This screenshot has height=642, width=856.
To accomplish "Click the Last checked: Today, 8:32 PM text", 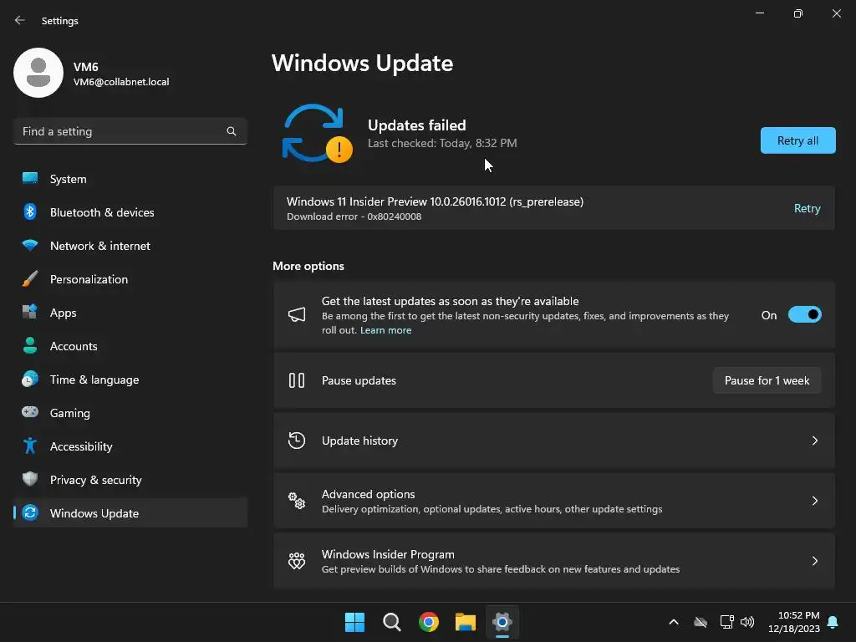I will (x=442, y=143).
